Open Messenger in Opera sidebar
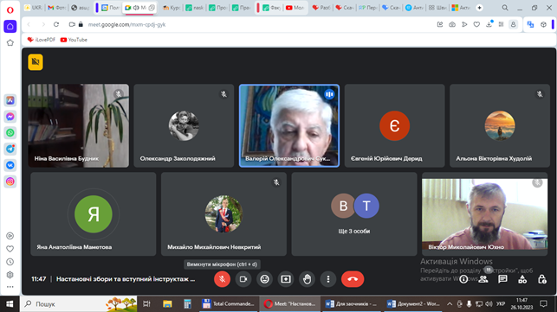 tap(10, 117)
